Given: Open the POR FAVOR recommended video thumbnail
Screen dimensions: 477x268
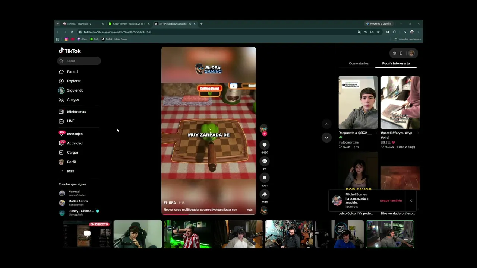Looking at the screenshot, I should point(358,172).
